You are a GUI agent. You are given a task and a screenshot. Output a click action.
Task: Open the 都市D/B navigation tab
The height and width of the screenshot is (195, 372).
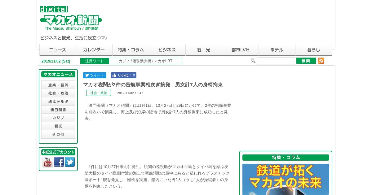coord(241,50)
